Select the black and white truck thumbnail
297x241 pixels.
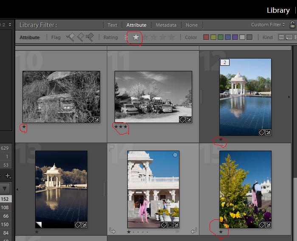61,97
